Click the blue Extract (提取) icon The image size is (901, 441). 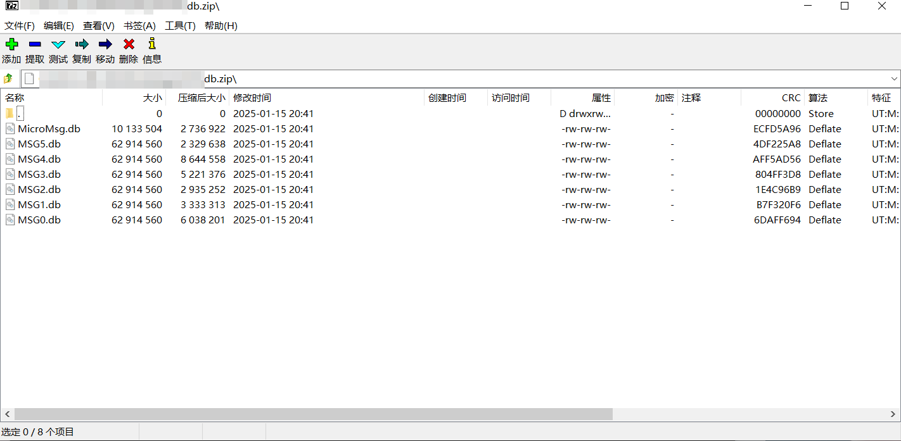(35, 44)
